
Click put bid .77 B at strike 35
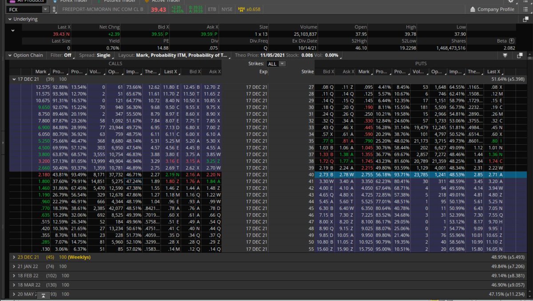click(327, 140)
